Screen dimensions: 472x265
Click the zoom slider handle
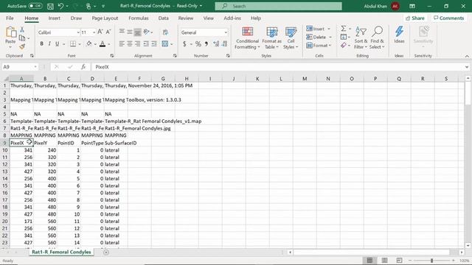point(431,261)
